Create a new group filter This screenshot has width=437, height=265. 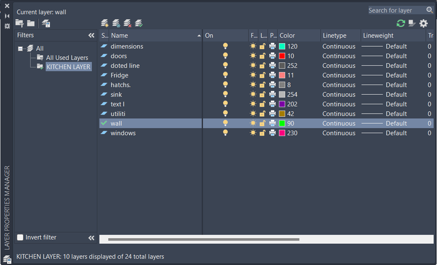coord(31,23)
